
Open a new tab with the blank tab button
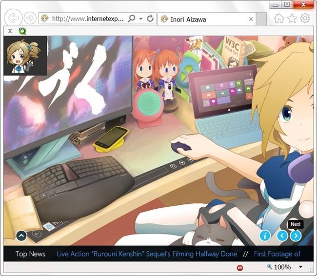[261, 19]
